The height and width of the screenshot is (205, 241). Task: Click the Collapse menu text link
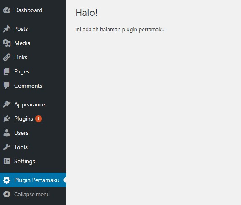pyautogui.click(x=32, y=195)
